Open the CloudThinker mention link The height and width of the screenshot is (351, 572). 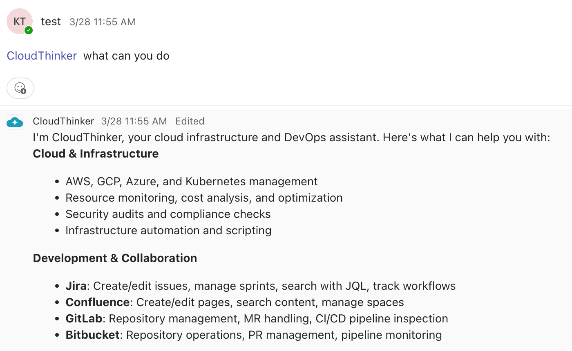pos(41,56)
